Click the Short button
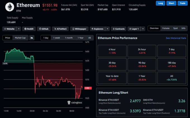190x118 pixels. coord(171,3)
